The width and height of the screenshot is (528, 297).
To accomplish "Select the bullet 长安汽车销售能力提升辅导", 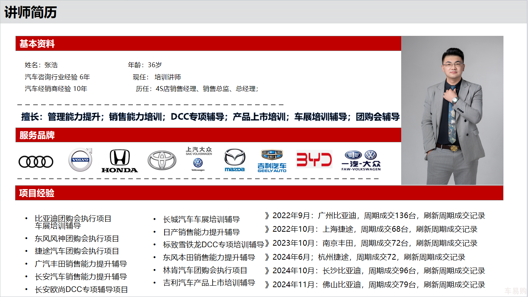I will click(81, 277).
